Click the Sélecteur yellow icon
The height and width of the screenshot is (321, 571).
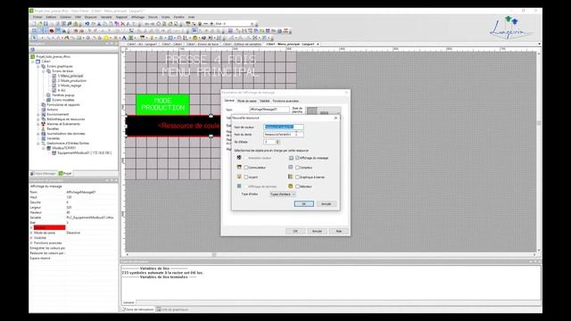(x=291, y=186)
